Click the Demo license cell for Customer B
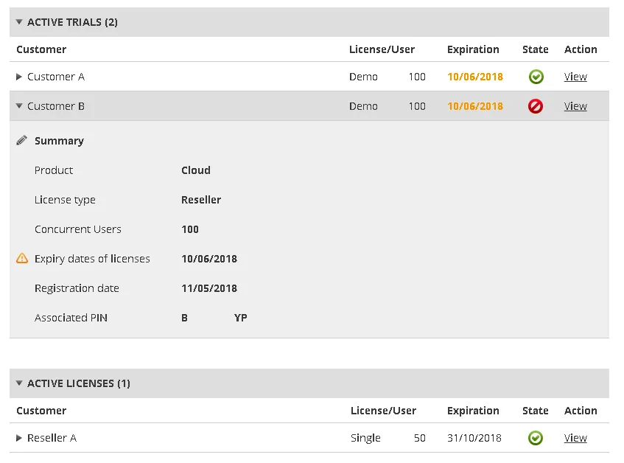 click(x=363, y=106)
